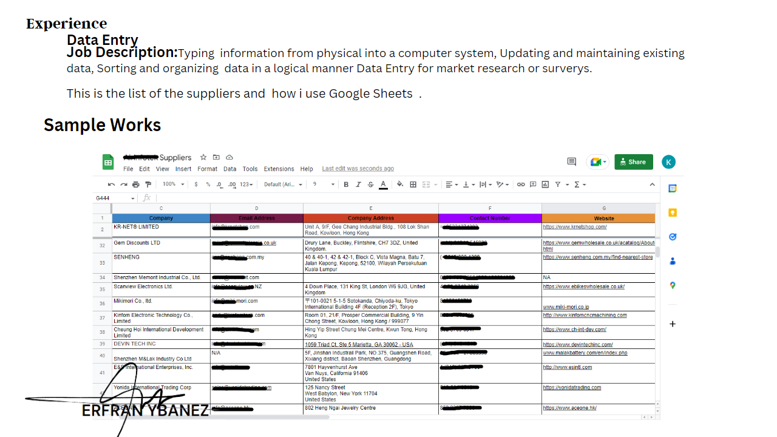Open Google Tasks in the side panel

click(673, 237)
